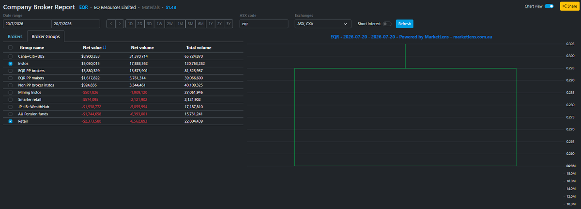Click the $5,050,015 net value cell
The width and height of the screenshot is (581, 209).
click(x=91, y=64)
